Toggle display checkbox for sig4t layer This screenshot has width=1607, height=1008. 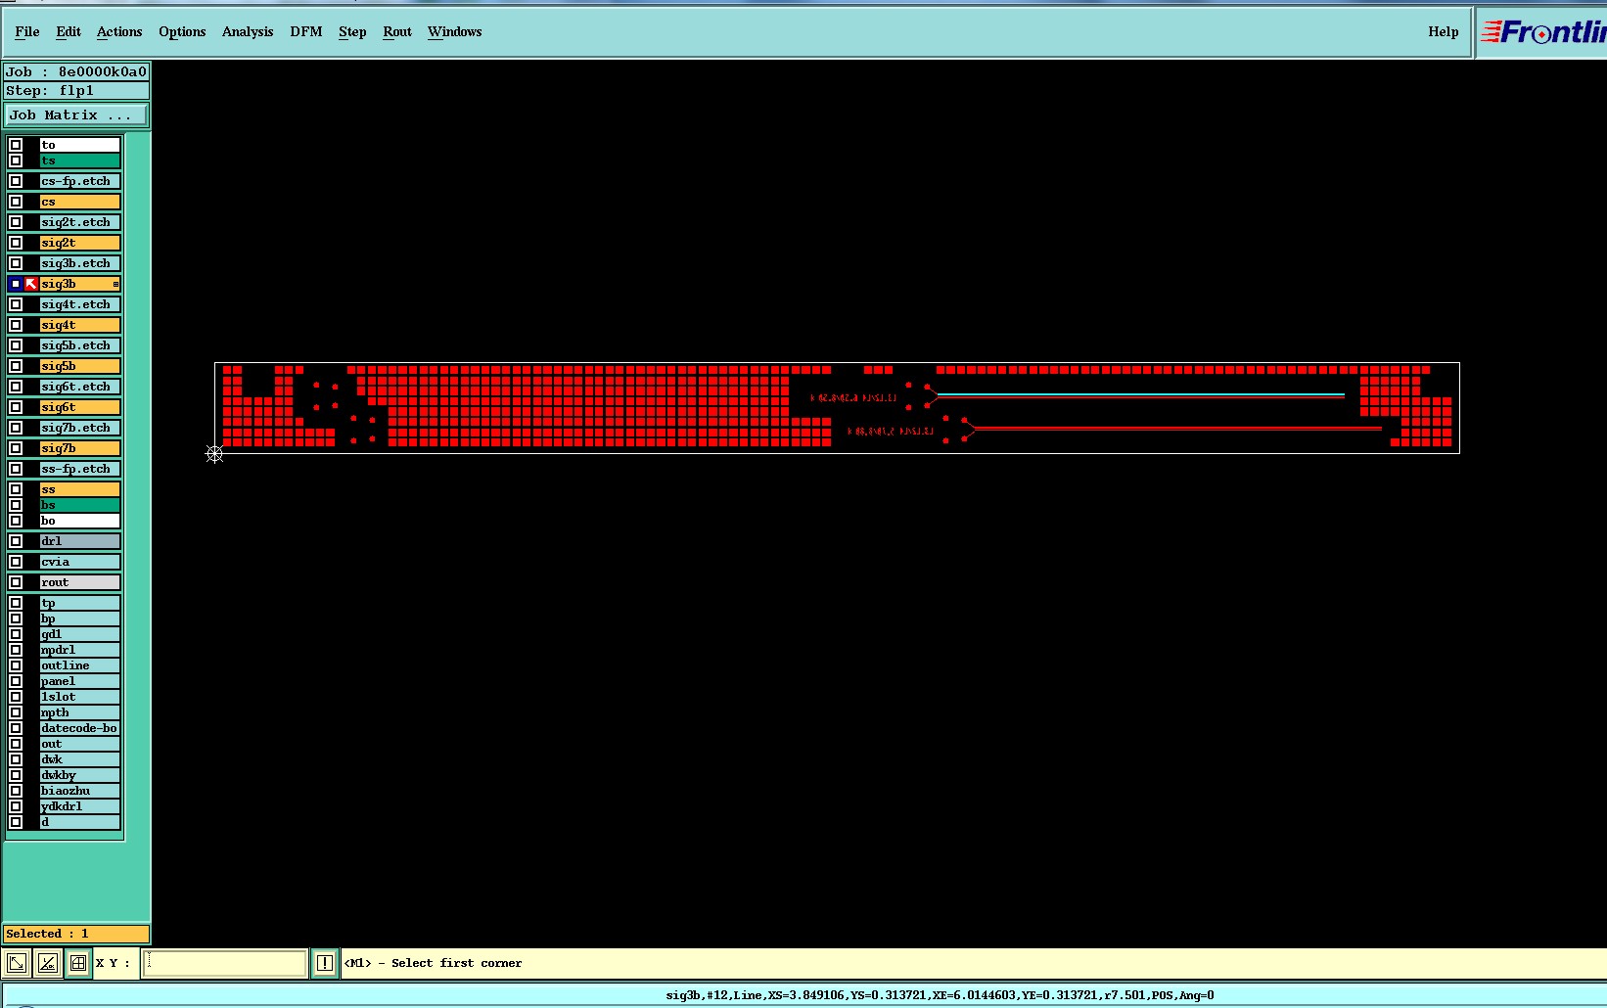[x=16, y=325]
